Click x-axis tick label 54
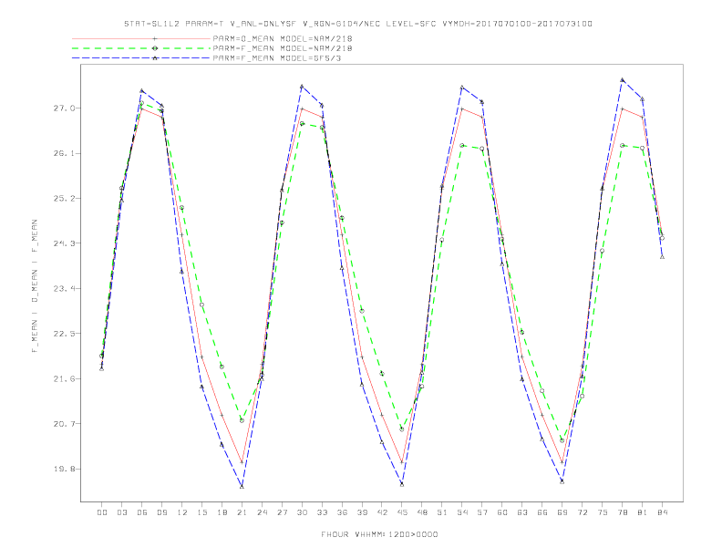 (x=462, y=512)
